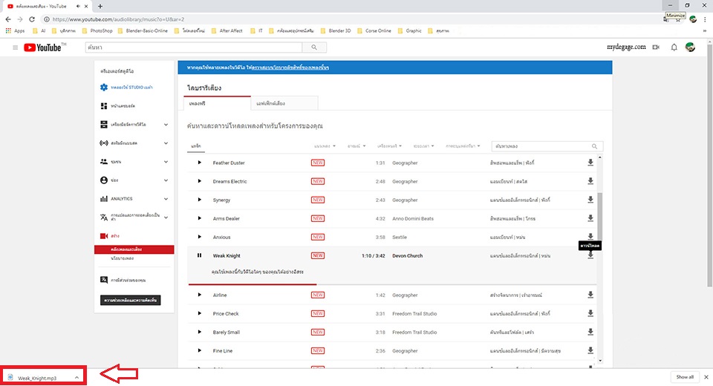Expand the Channel sidebar section

tap(166, 180)
